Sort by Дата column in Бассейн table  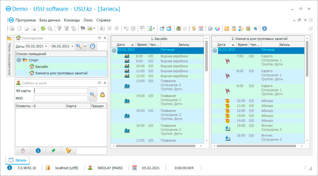123,45
